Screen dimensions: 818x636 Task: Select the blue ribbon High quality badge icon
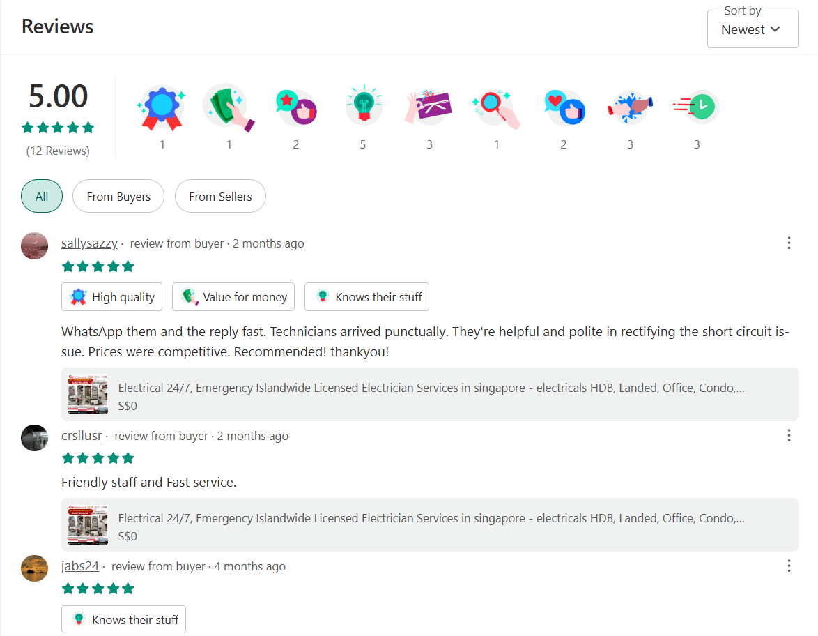162,105
